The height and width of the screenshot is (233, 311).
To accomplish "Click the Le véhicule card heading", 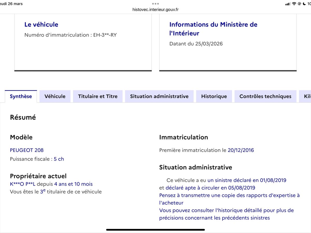I will [41, 25].
